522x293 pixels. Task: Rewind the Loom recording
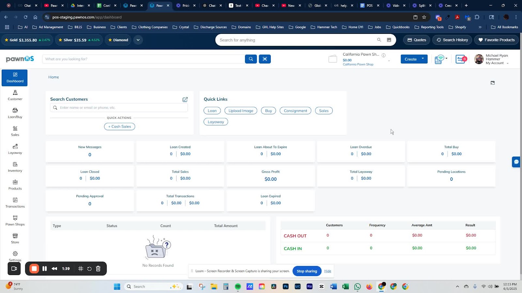pyautogui.click(x=54, y=269)
